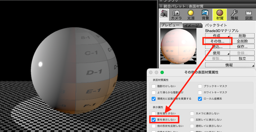Click the material preview sphere thumbnail

coord(178,46)
